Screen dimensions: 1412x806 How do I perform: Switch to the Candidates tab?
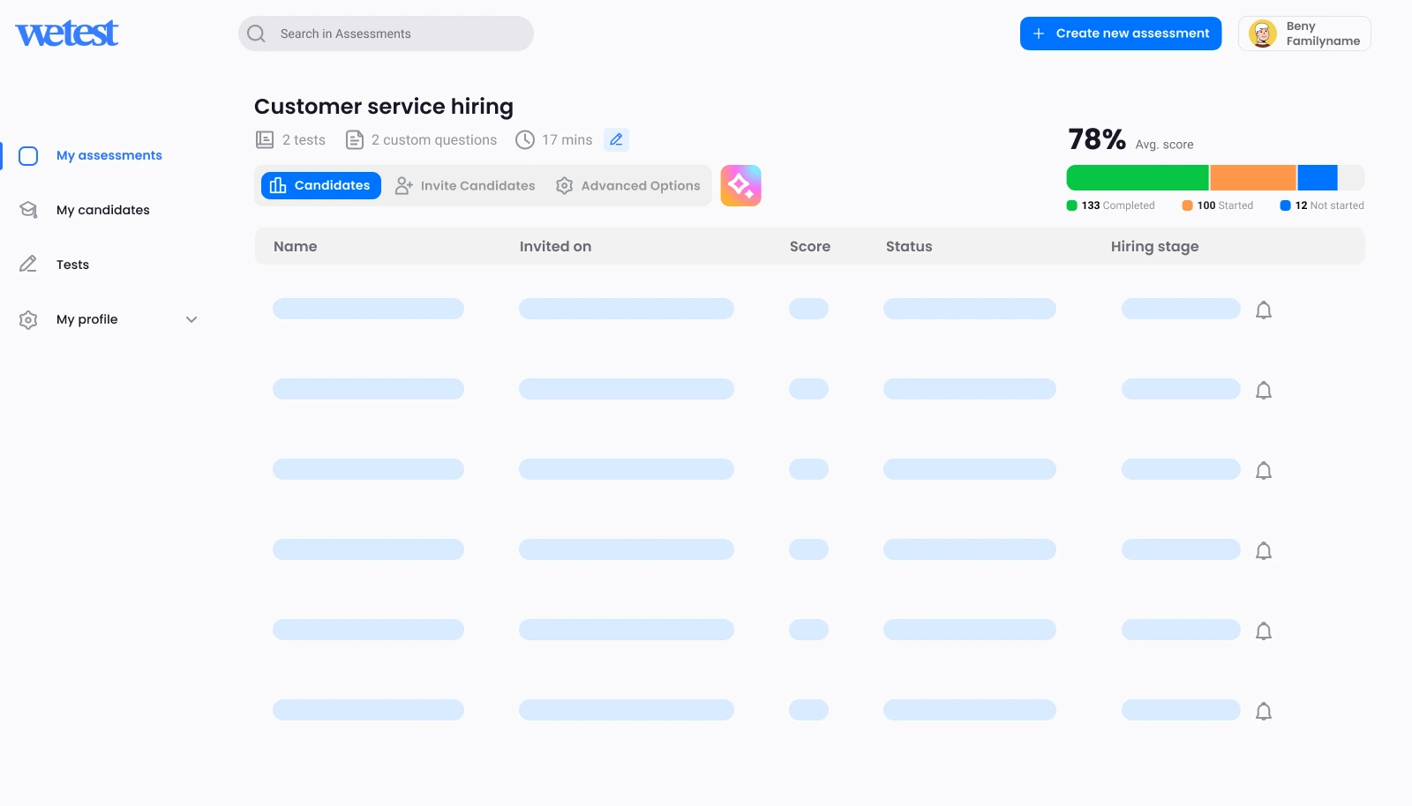tap(321, 185)
